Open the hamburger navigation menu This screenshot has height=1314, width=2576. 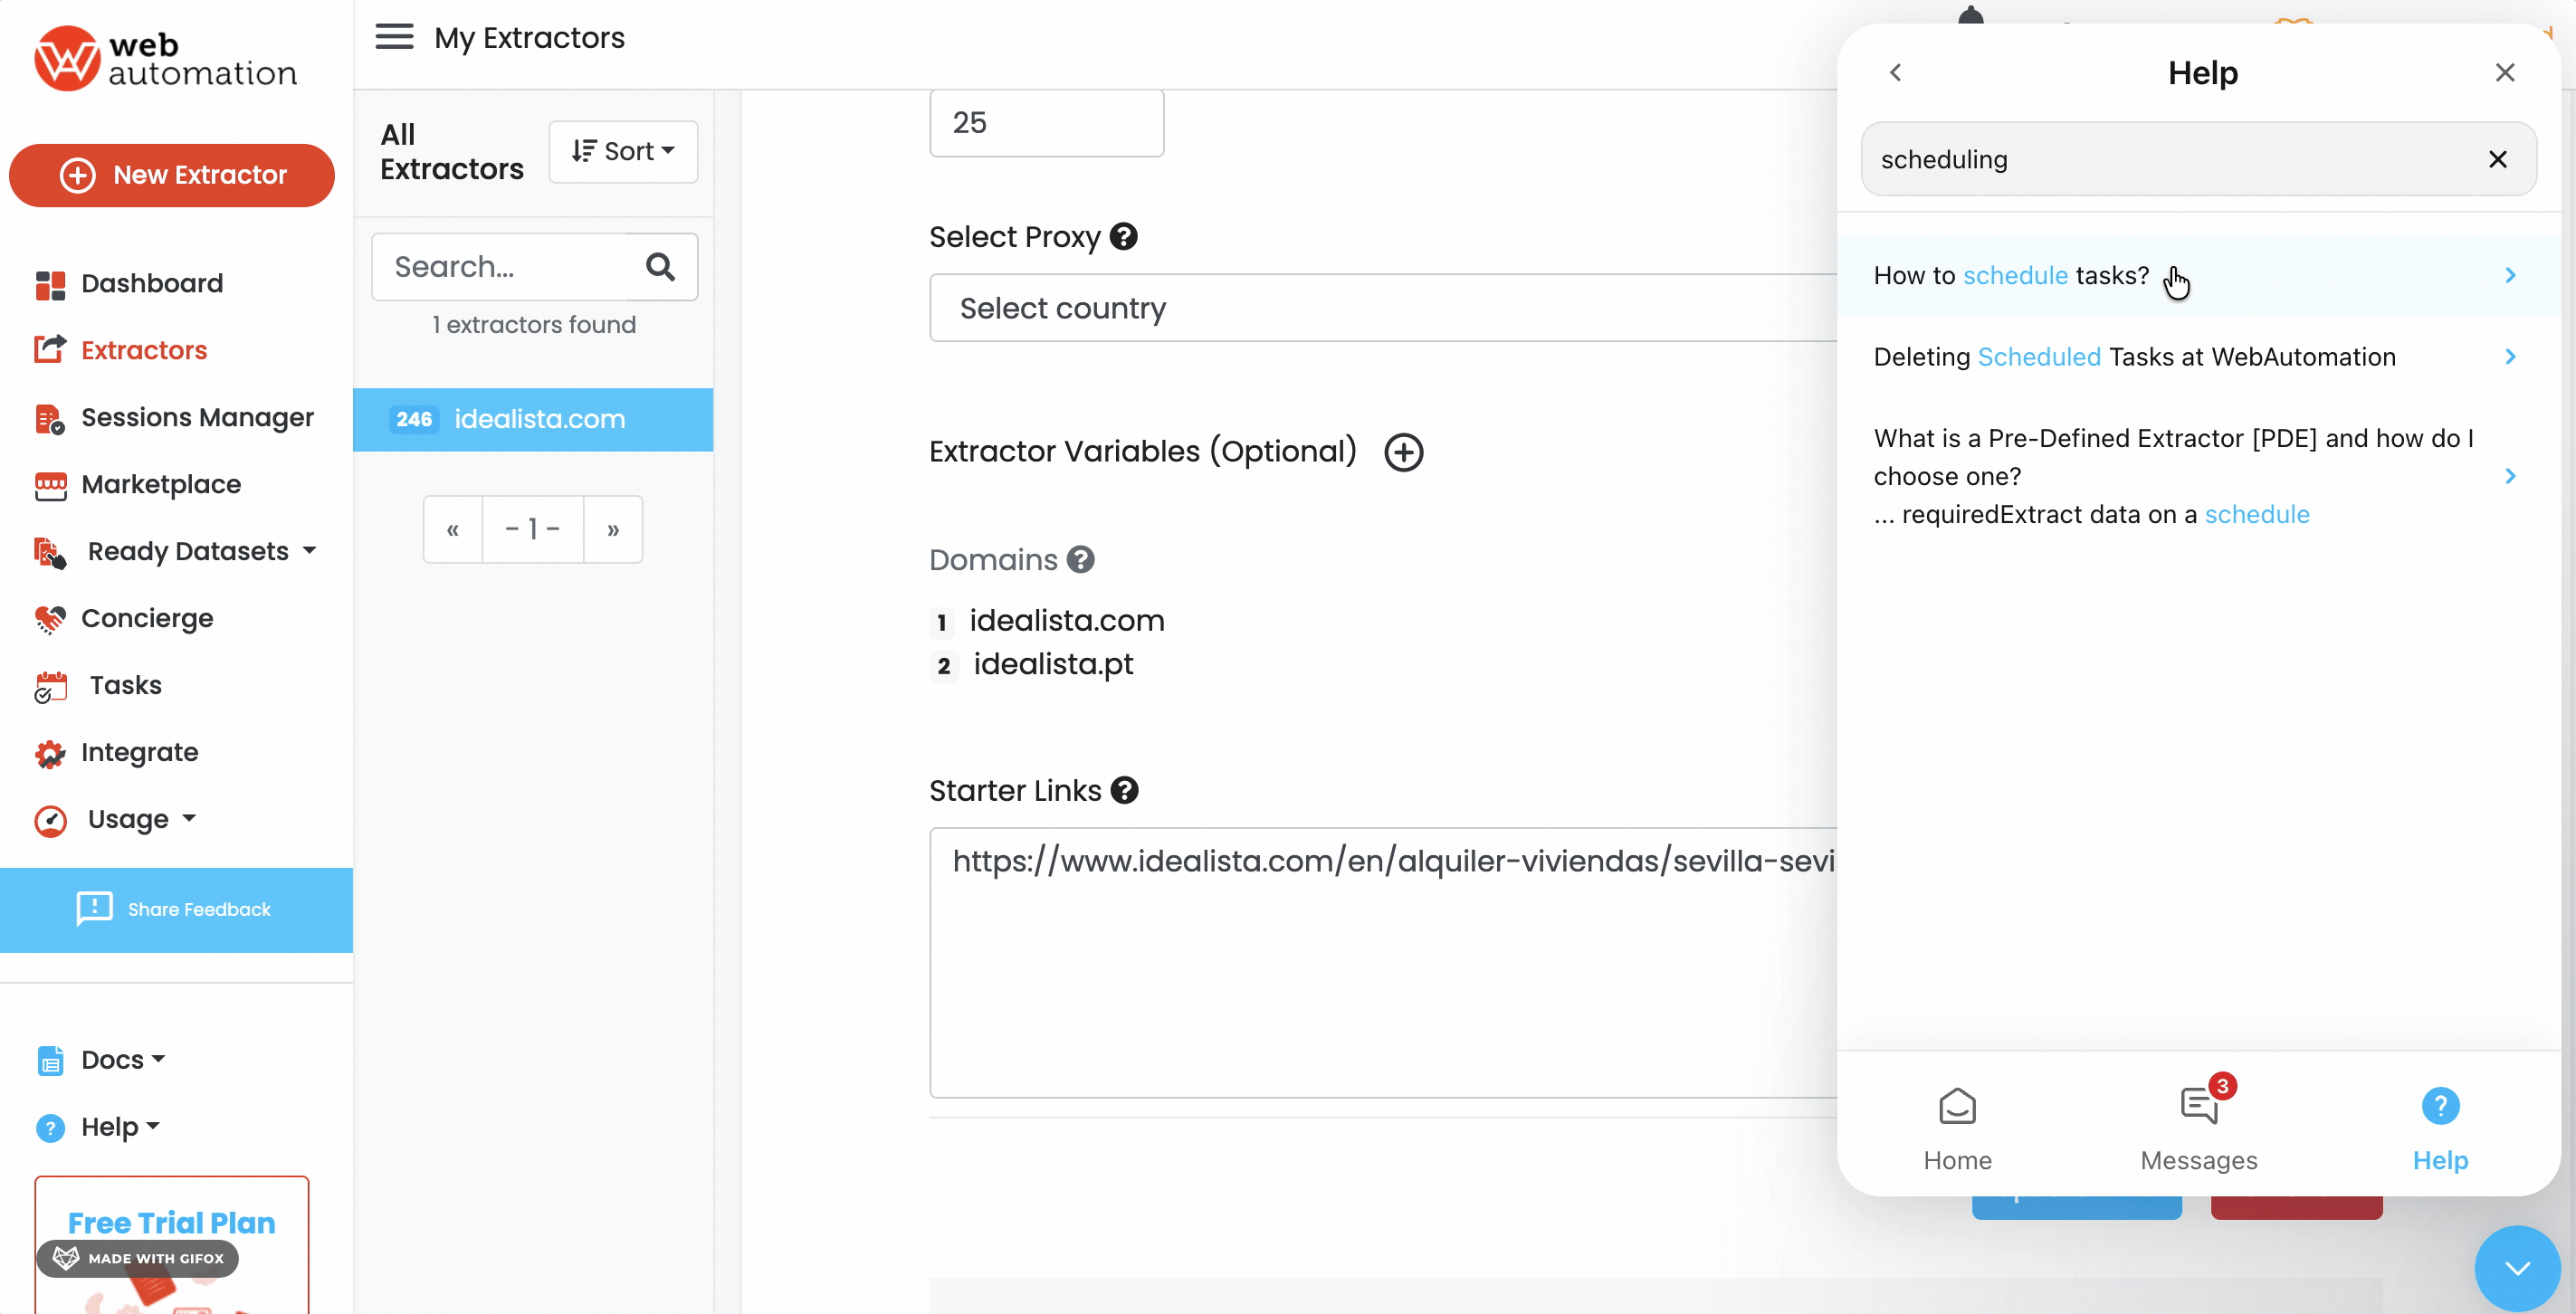(394, 36)
